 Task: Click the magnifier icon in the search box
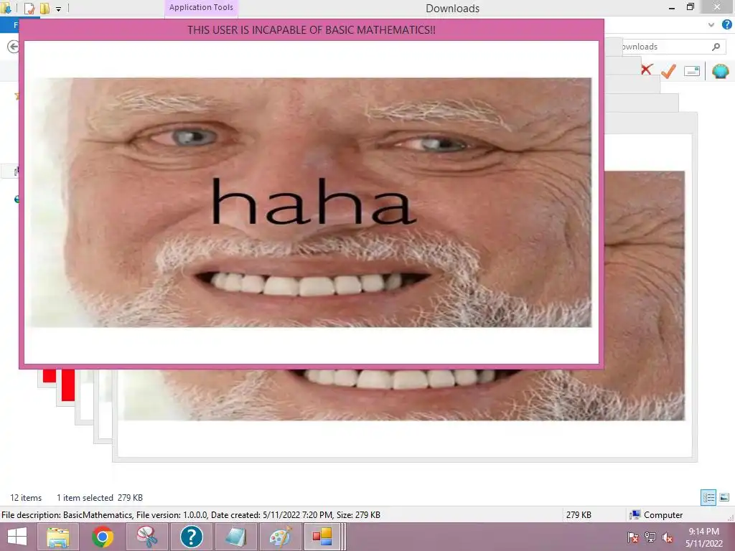tap(716, 47)
